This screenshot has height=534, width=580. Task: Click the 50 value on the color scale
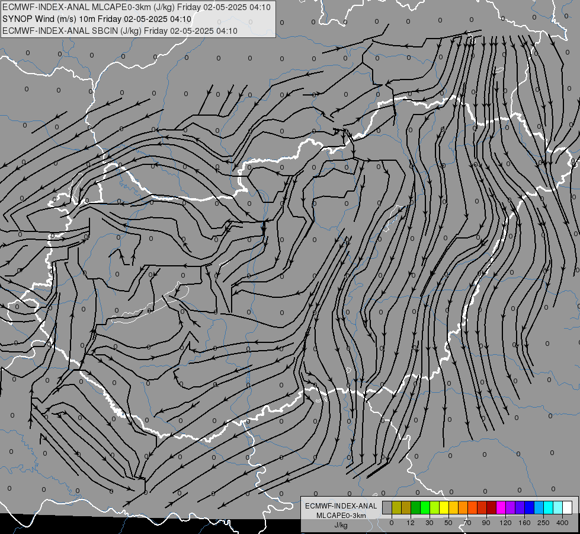pos(448,523)
